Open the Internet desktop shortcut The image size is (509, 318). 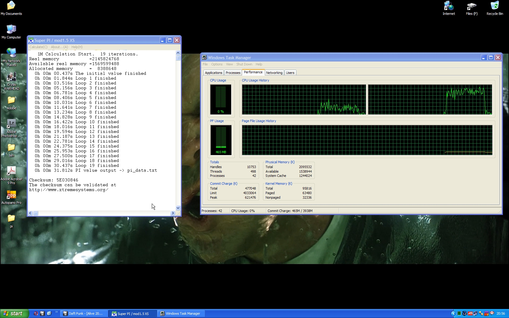[x=449, y=6]
